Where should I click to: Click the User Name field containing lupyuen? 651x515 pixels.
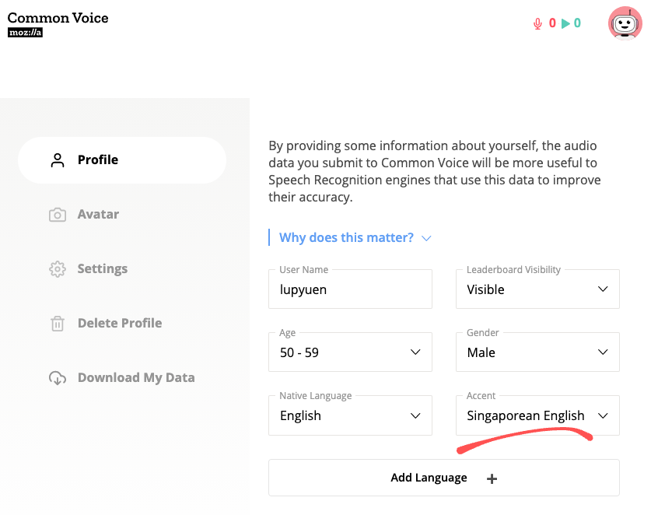pyautogui.click(x=350, y=289)
